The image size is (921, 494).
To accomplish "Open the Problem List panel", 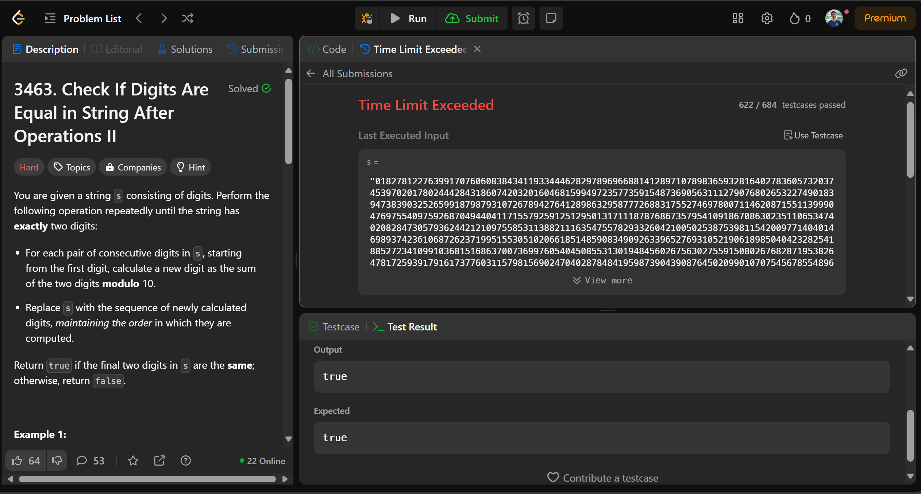I will click(x=83, y=18).
